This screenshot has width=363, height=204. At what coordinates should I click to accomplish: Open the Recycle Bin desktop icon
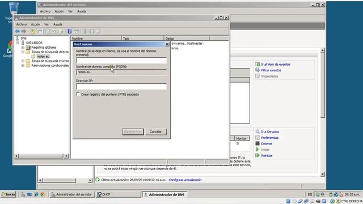pos(14,9)
